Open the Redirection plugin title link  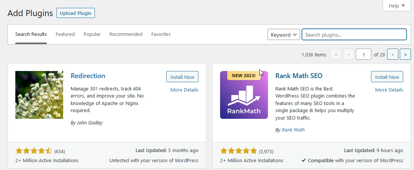[x=88, y=76]
